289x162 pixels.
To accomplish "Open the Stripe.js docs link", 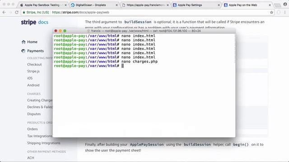I will [x=33, y=71].
